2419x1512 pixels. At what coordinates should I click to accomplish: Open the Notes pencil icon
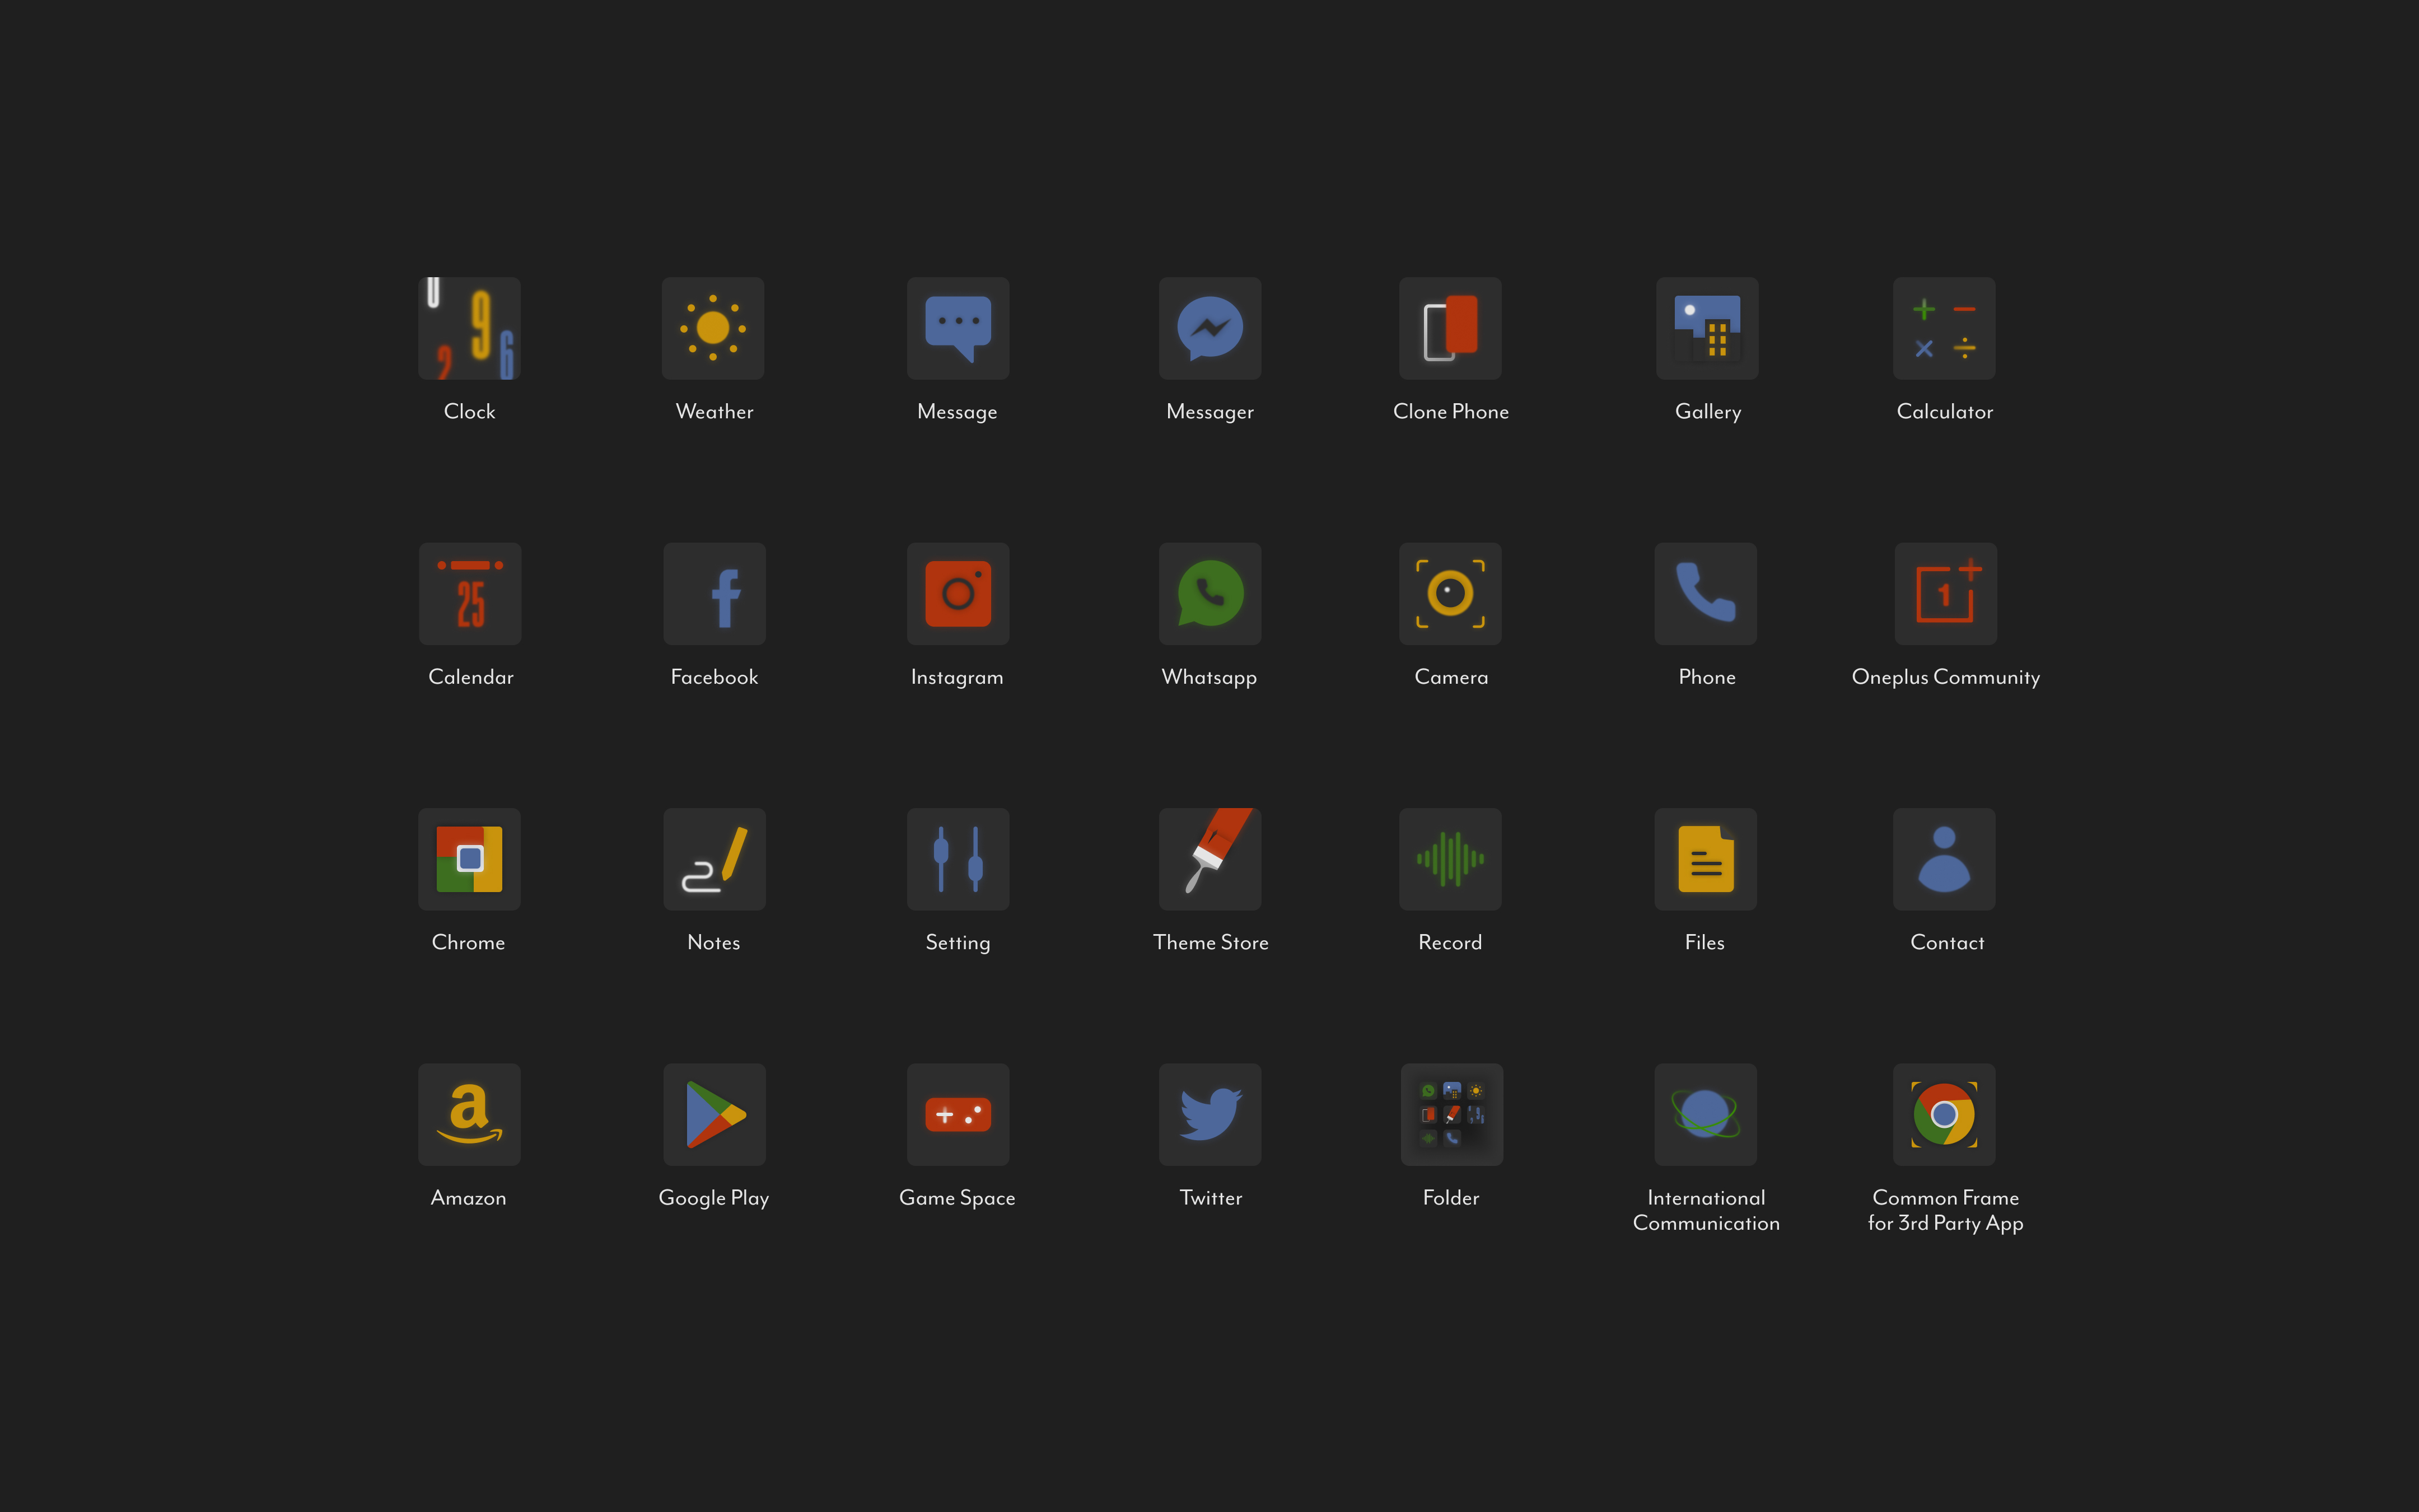[x=715, y=859]
